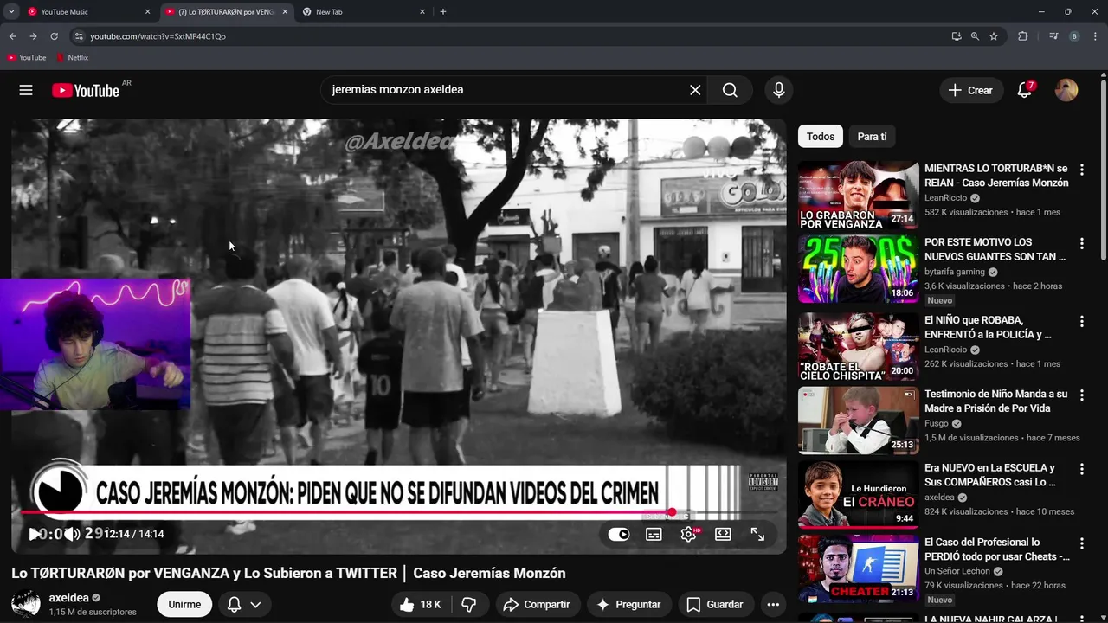Open El Caso del Profesional video title

[x=997, y=549]
